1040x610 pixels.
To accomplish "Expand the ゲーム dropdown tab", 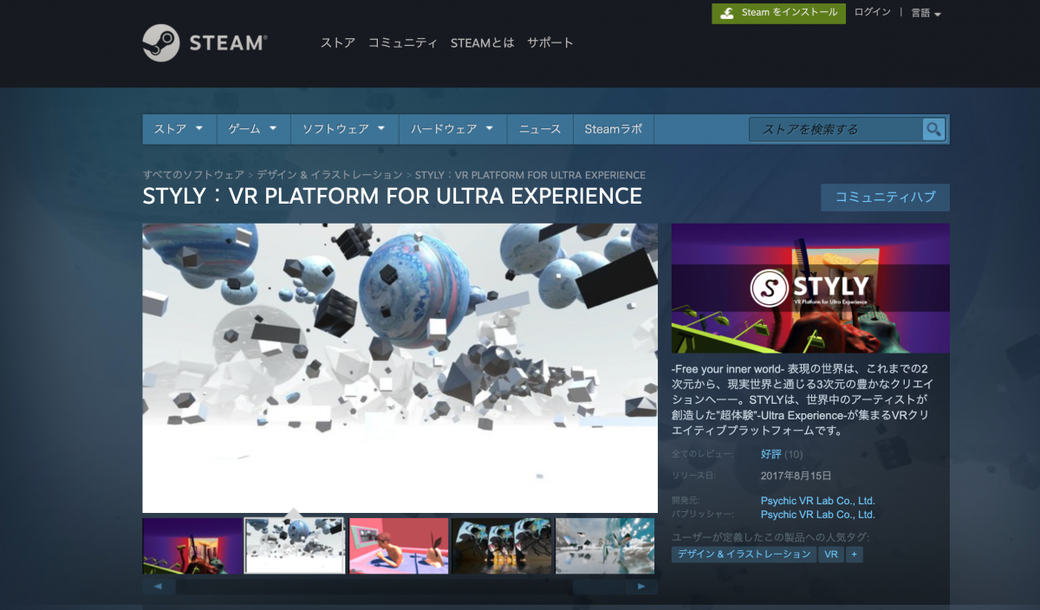I will [x=253, y=129].
